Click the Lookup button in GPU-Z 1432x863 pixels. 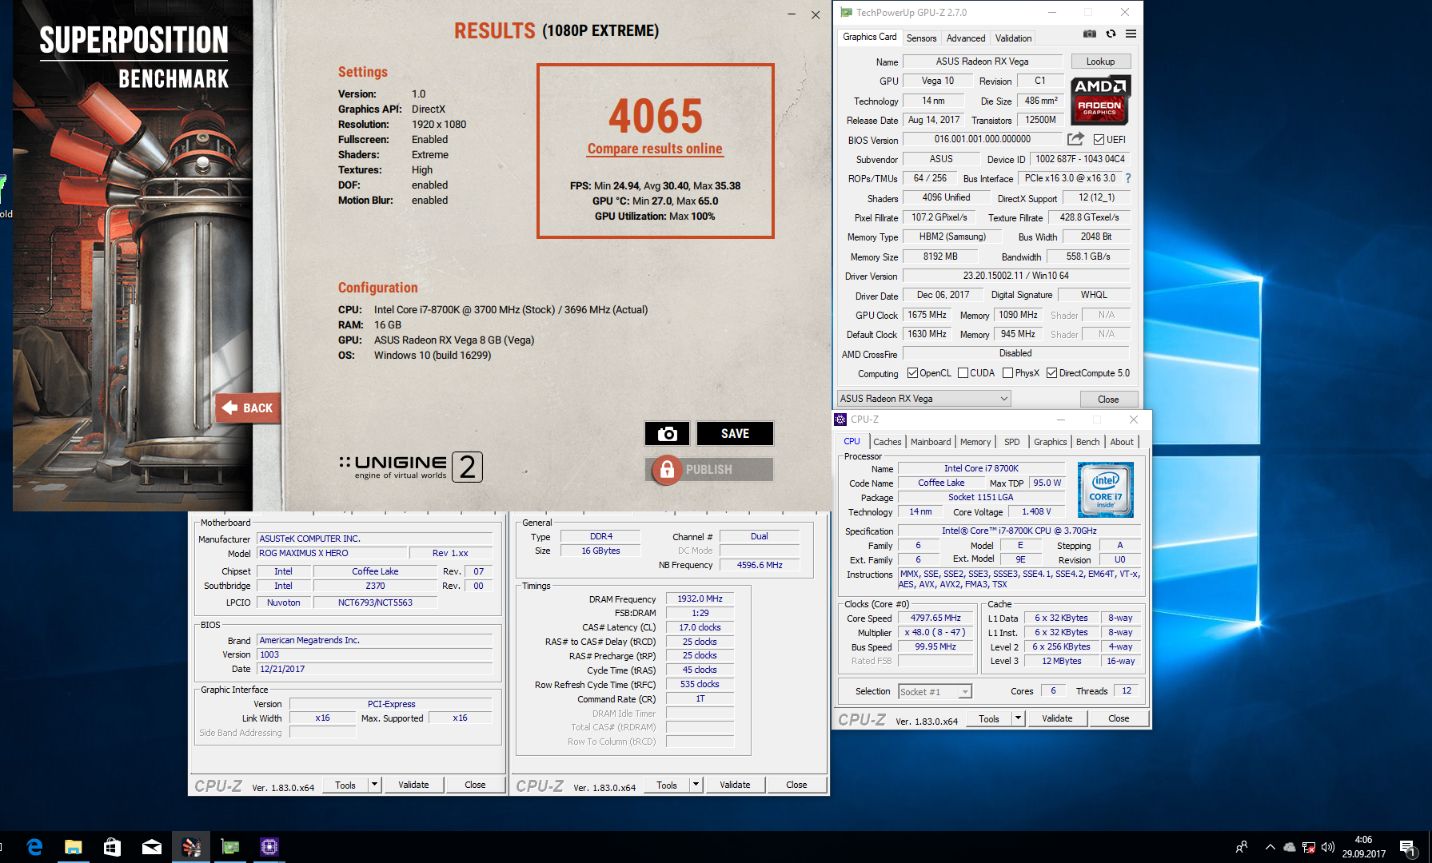tap(1100, 62)
